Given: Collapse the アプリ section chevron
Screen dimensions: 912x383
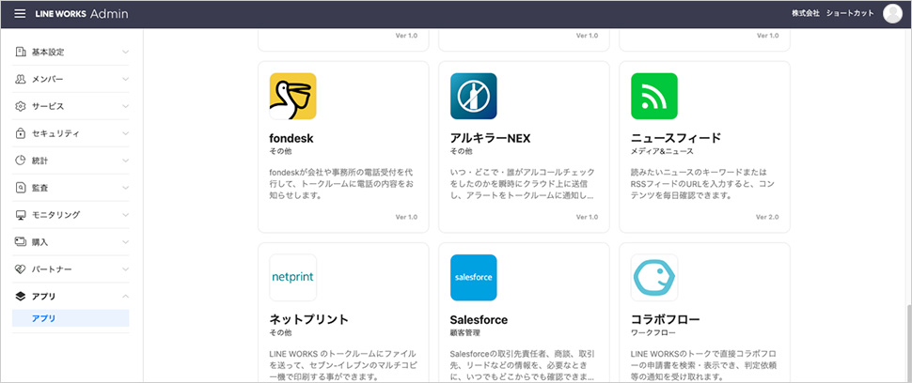Looking at the screenshot, I should tap(125, 297).
